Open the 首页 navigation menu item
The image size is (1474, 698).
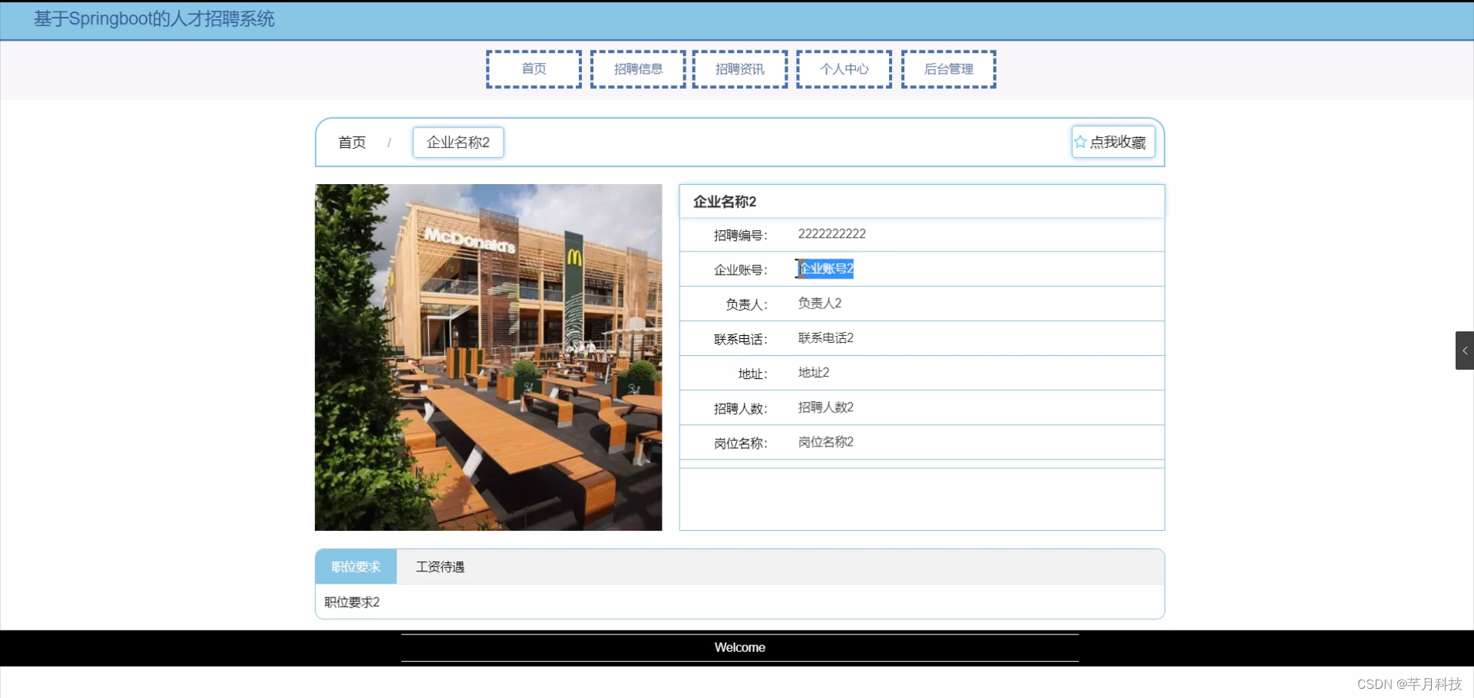coord(534,69)
